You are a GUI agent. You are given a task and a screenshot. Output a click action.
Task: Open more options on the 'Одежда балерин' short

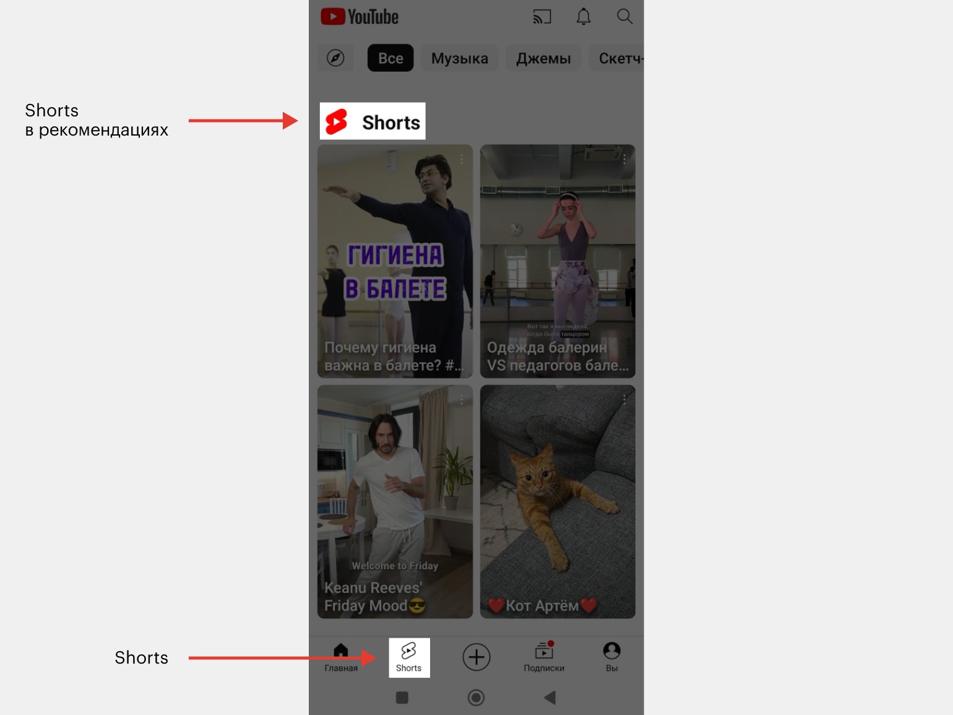click(x=624, y=160)
